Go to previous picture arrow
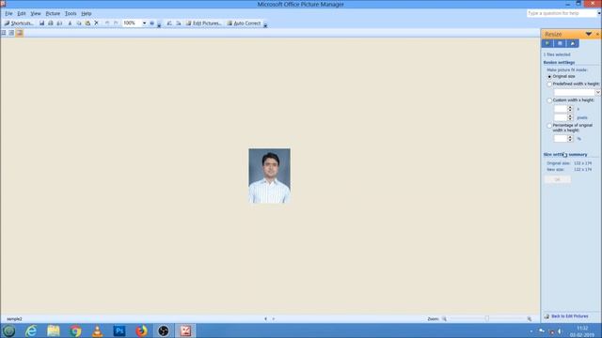Screen dimensions: 602x338 [265, 319]
